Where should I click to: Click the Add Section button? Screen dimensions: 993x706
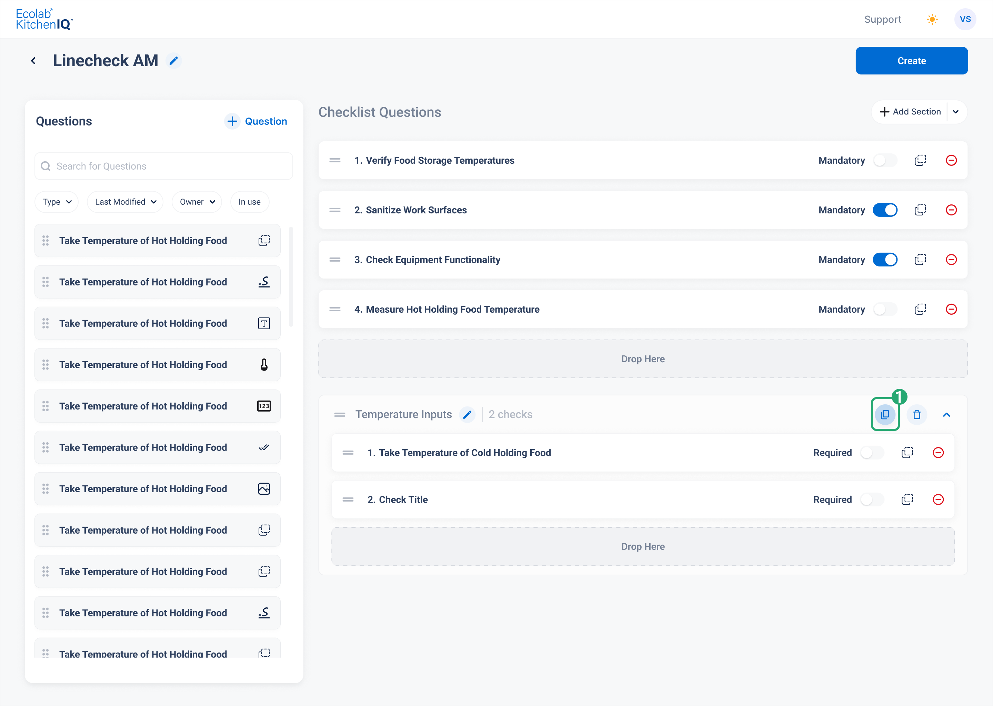click(910, 112)
